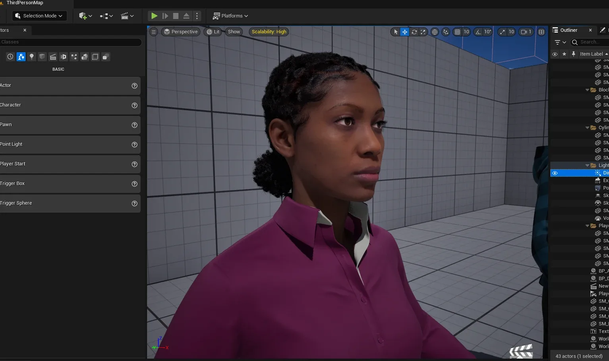Open help for Trigger Sphere entry

pos(134,203)
